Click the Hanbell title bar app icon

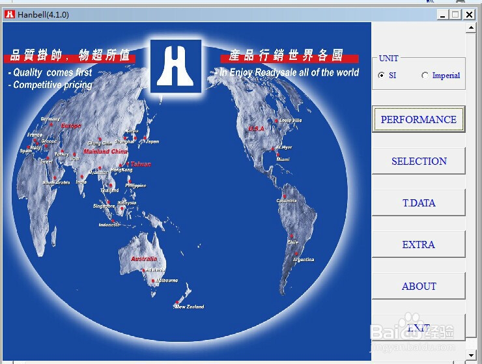(x=10, y=14)
